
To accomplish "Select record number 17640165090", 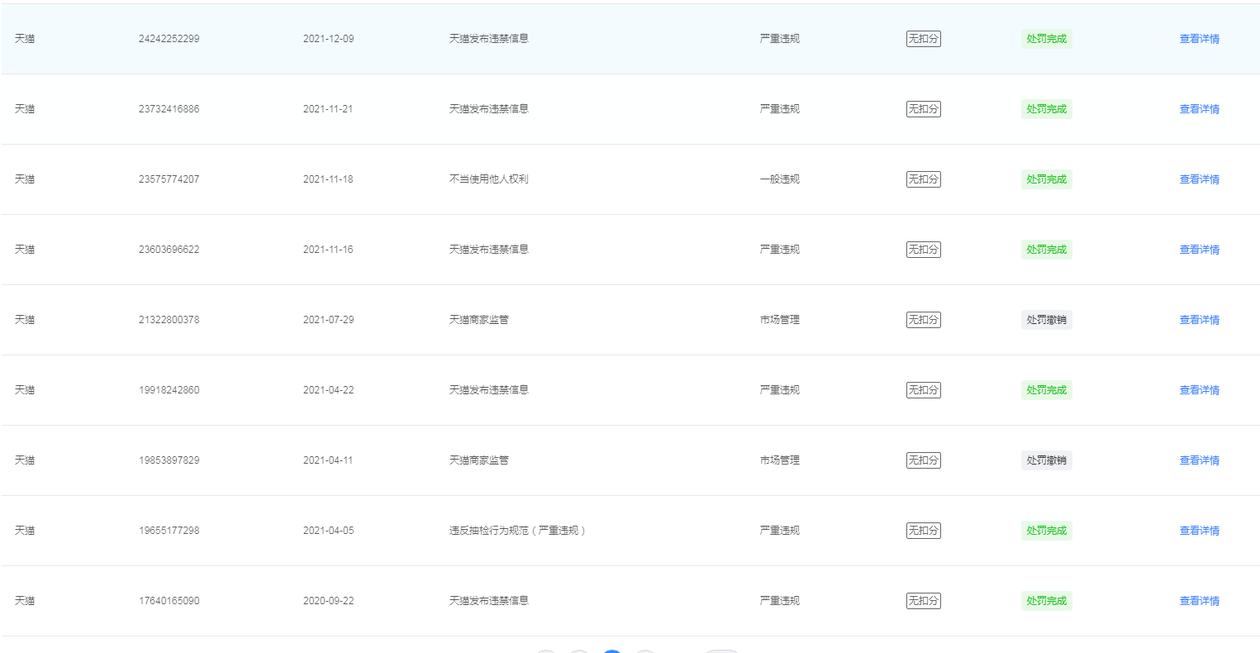I will pyautogui.click(x=169, y=601).
